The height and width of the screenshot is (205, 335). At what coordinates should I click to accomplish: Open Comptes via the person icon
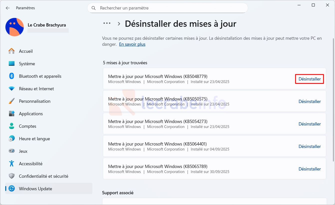pos(11,126)
